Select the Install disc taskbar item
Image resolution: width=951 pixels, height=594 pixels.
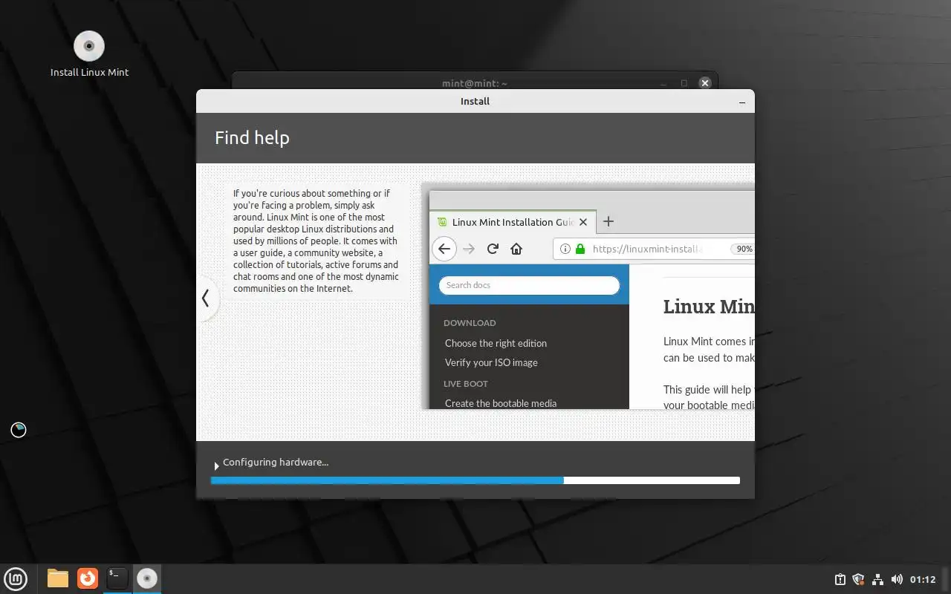click(147, 578)
